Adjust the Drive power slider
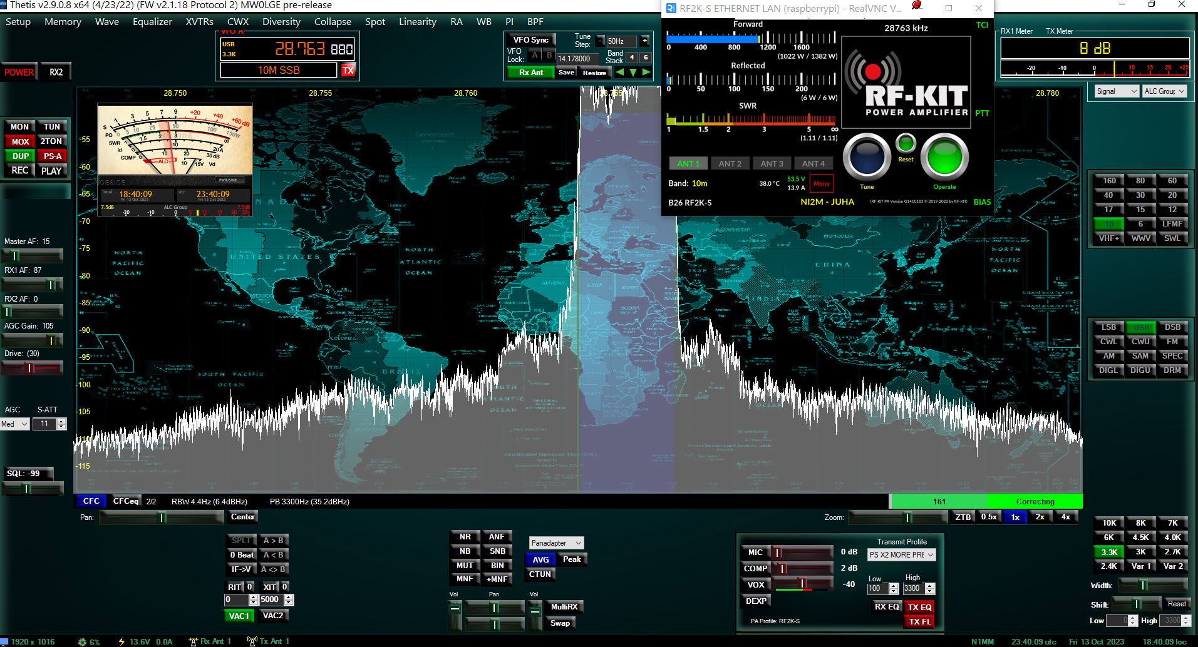1198x647 pixels. pos(33,368)
